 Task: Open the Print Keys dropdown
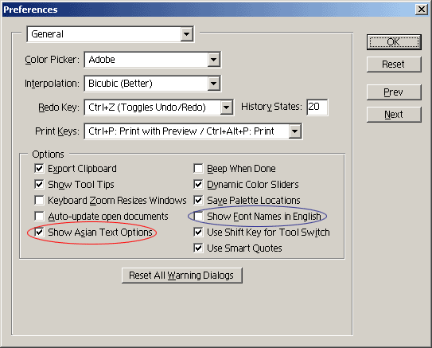click(x=193, y=131)
